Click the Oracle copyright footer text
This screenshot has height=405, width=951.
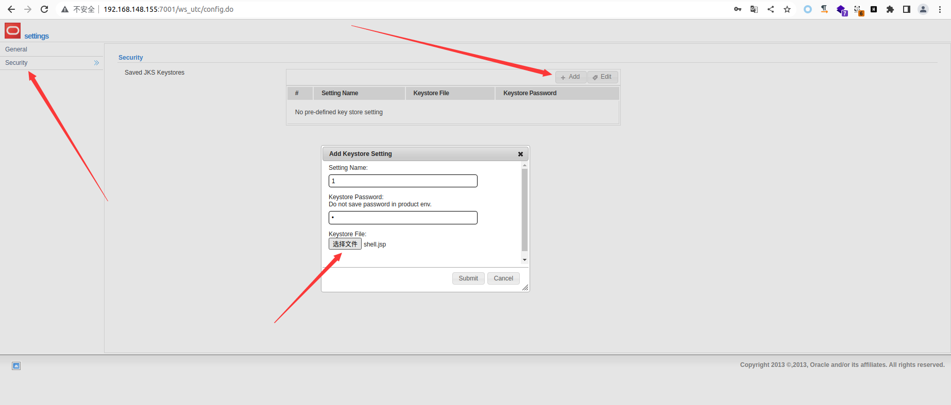point(842,365)
